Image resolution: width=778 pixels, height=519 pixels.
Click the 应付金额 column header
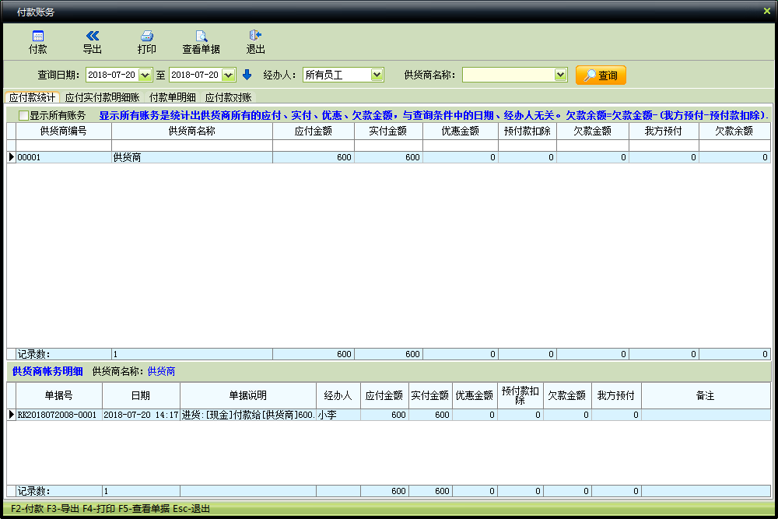[313, 132]
